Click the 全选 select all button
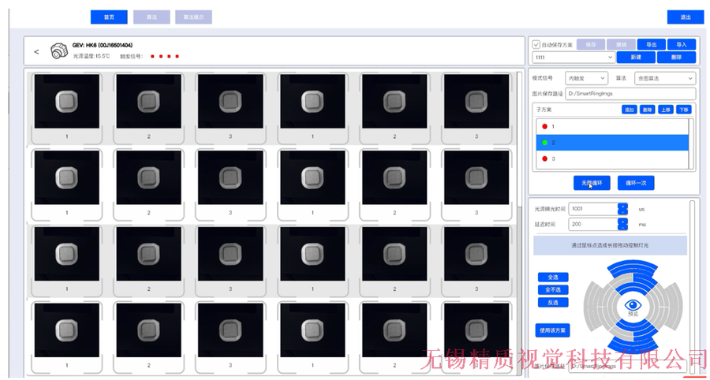The height and width of the screenshot is (380, 710). (x=553, y=277)
